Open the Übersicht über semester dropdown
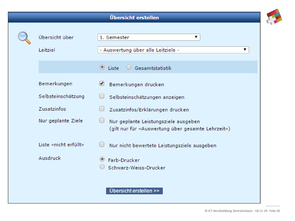 [x=149, y=37]
